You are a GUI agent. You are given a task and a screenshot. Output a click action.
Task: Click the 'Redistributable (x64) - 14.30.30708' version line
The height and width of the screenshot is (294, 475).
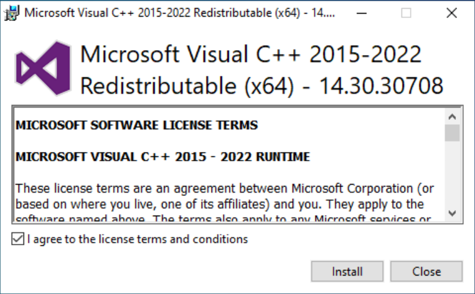coord(262,86)
